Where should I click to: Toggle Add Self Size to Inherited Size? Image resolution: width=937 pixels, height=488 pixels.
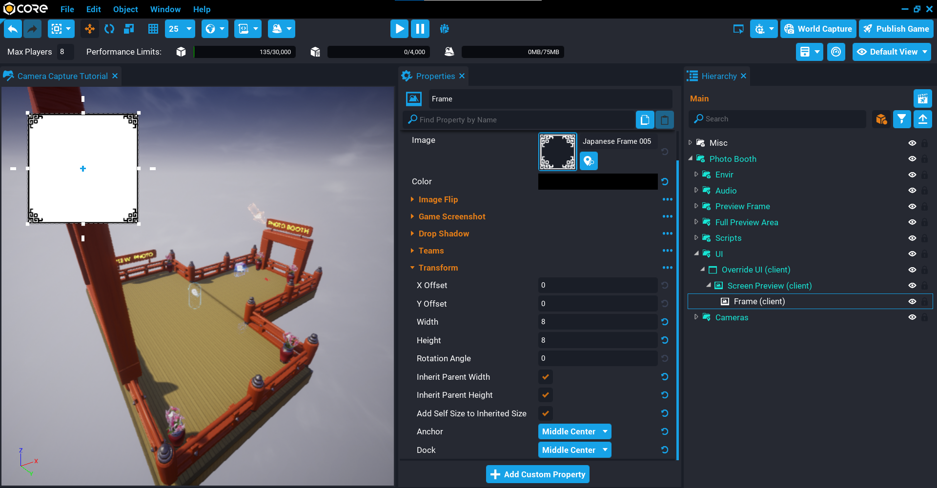coord(545,413)
